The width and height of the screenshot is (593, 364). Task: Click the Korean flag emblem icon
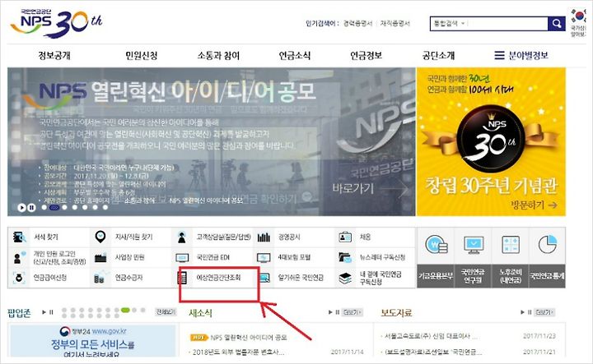tap(578, 16)
